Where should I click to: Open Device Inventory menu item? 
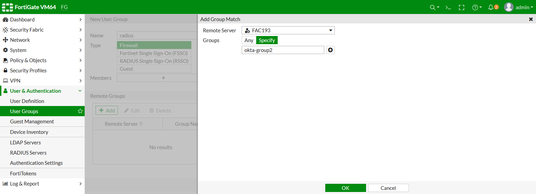pos(42,132)
